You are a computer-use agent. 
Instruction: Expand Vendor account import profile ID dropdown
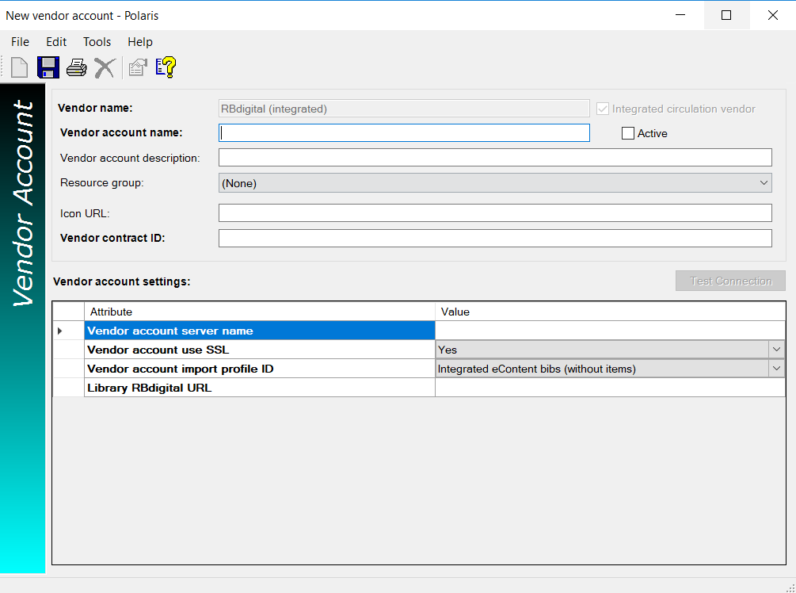tap(775, 369)
